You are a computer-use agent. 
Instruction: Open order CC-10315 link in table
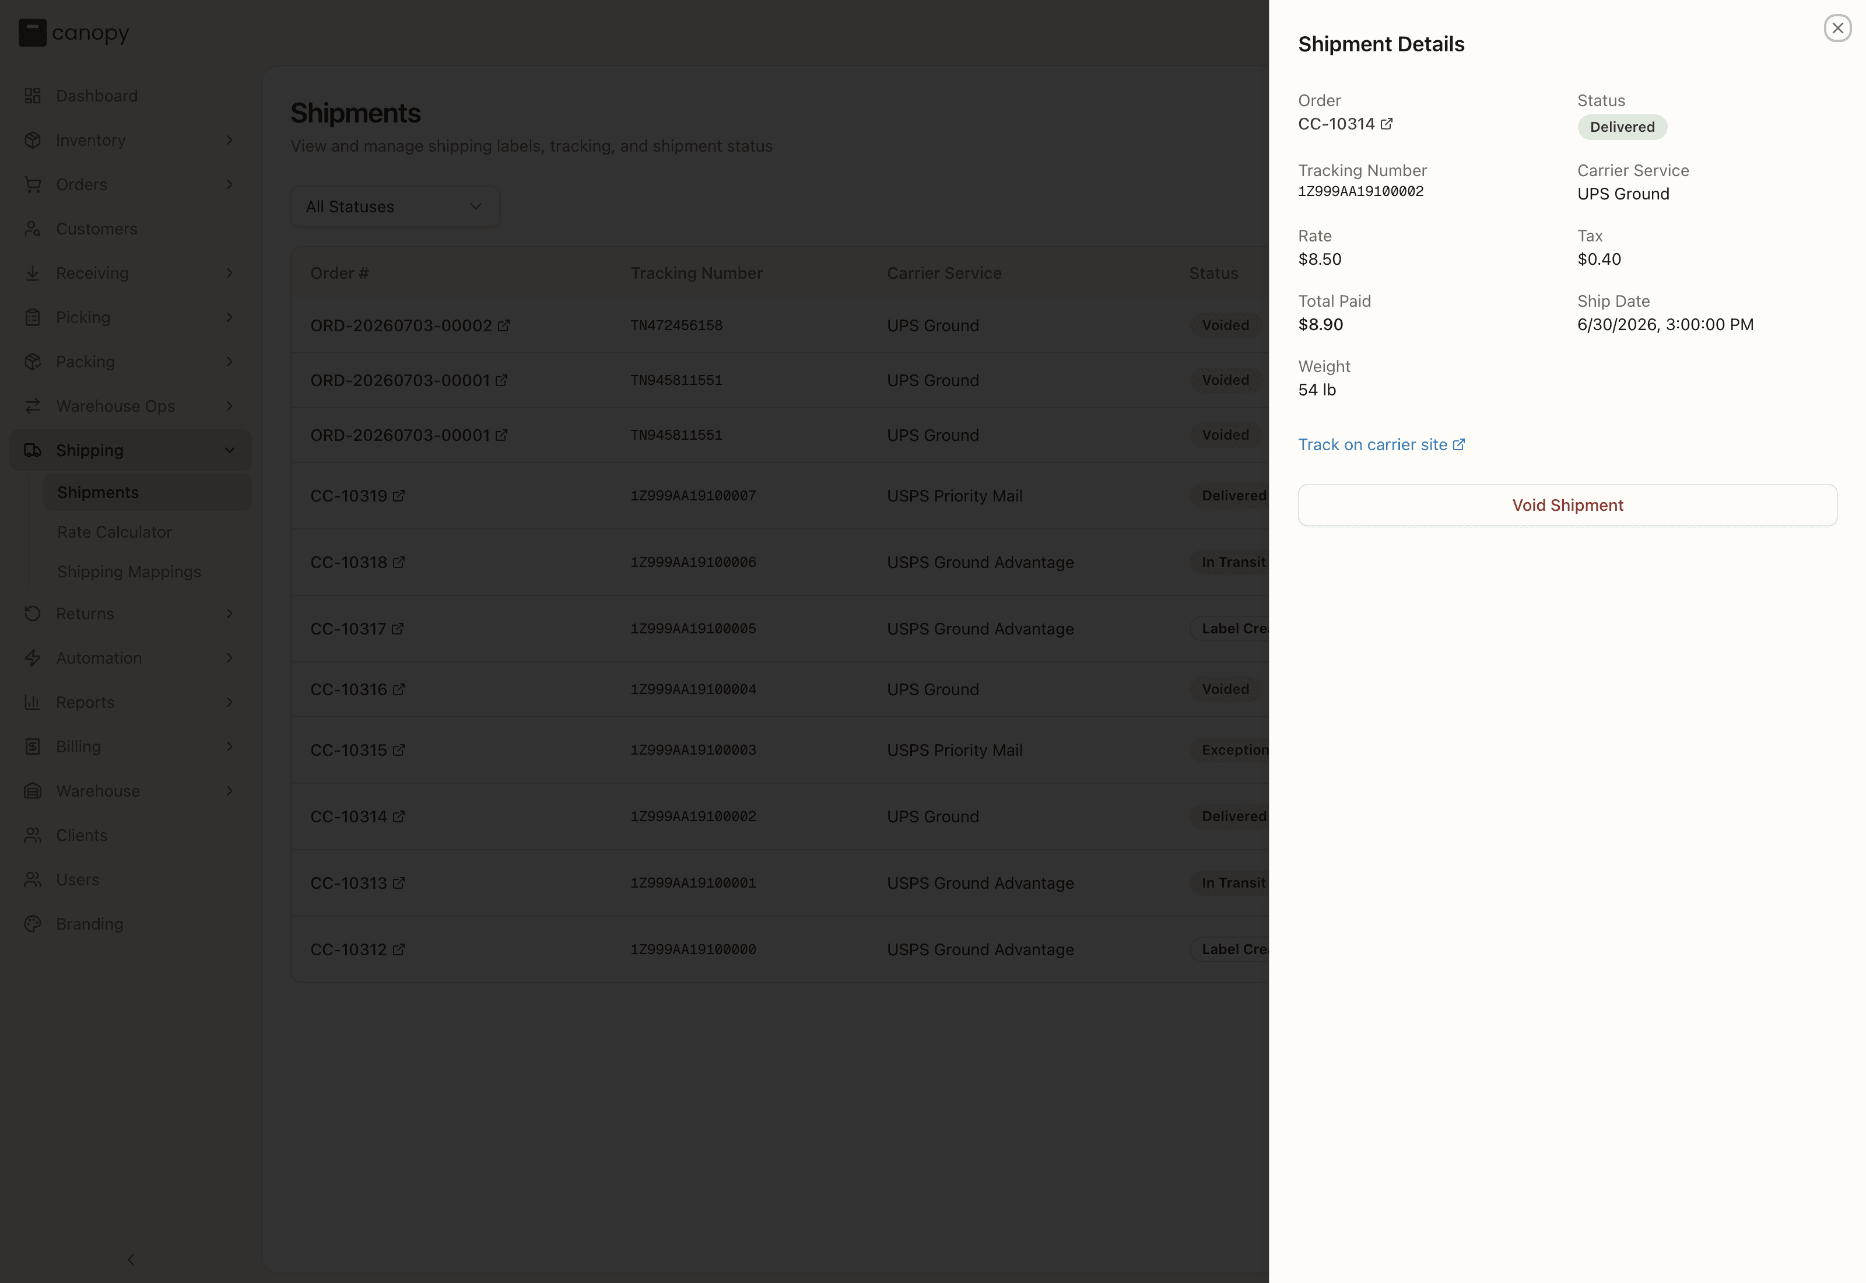click(357, 750)
